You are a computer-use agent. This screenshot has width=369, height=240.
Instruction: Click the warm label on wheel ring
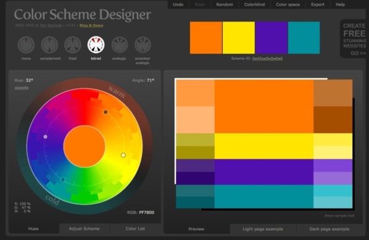click(x=117, y=92)
